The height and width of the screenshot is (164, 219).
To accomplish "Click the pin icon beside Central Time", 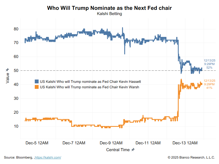I will (133, 150).
